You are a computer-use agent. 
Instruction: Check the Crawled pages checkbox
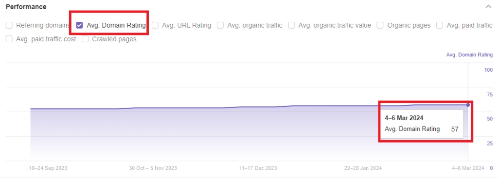(x=85, y=39)
